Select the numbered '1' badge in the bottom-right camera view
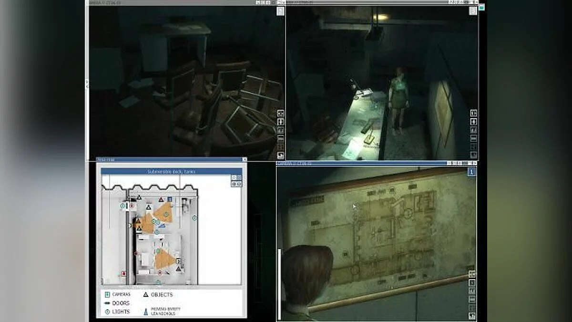572x322 pixels. (x=471, y=172)
